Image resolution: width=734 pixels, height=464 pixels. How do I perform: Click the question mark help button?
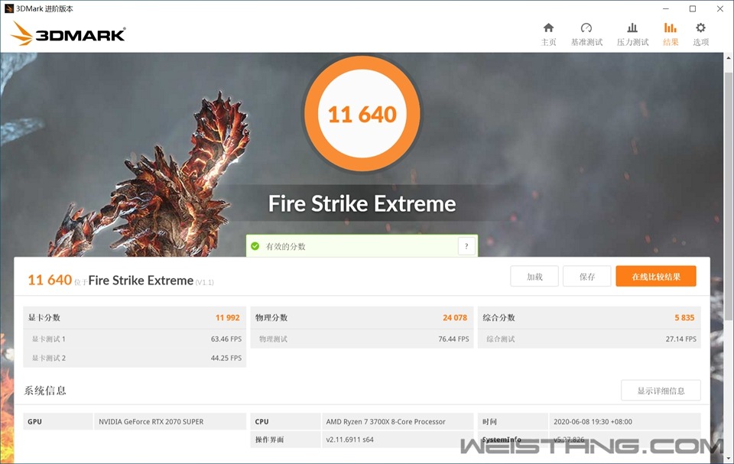point(466,246)
